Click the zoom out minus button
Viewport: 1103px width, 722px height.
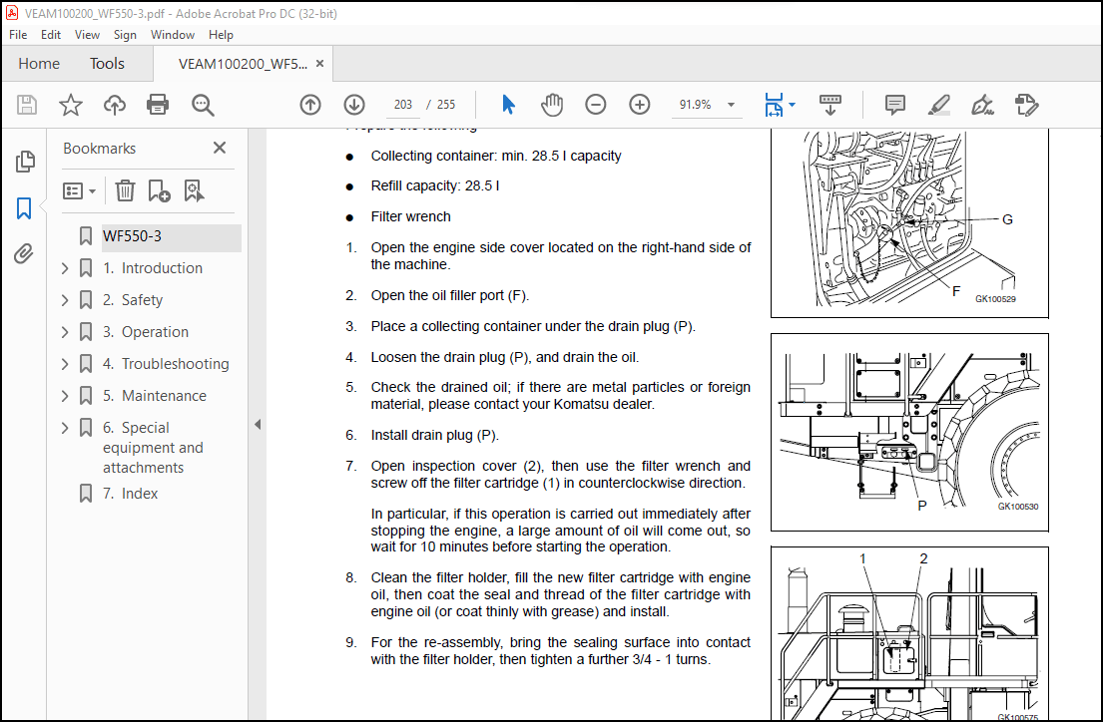pos(596,105)
